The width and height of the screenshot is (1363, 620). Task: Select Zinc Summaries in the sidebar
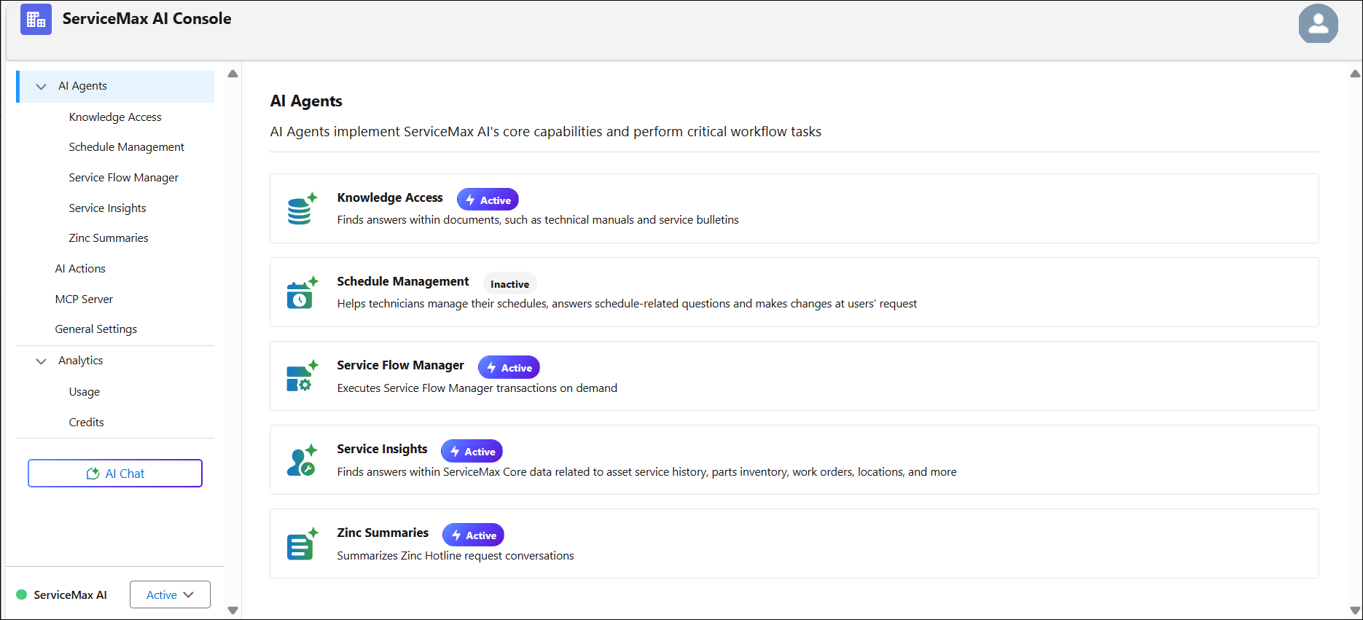click(x=109, y=238)
